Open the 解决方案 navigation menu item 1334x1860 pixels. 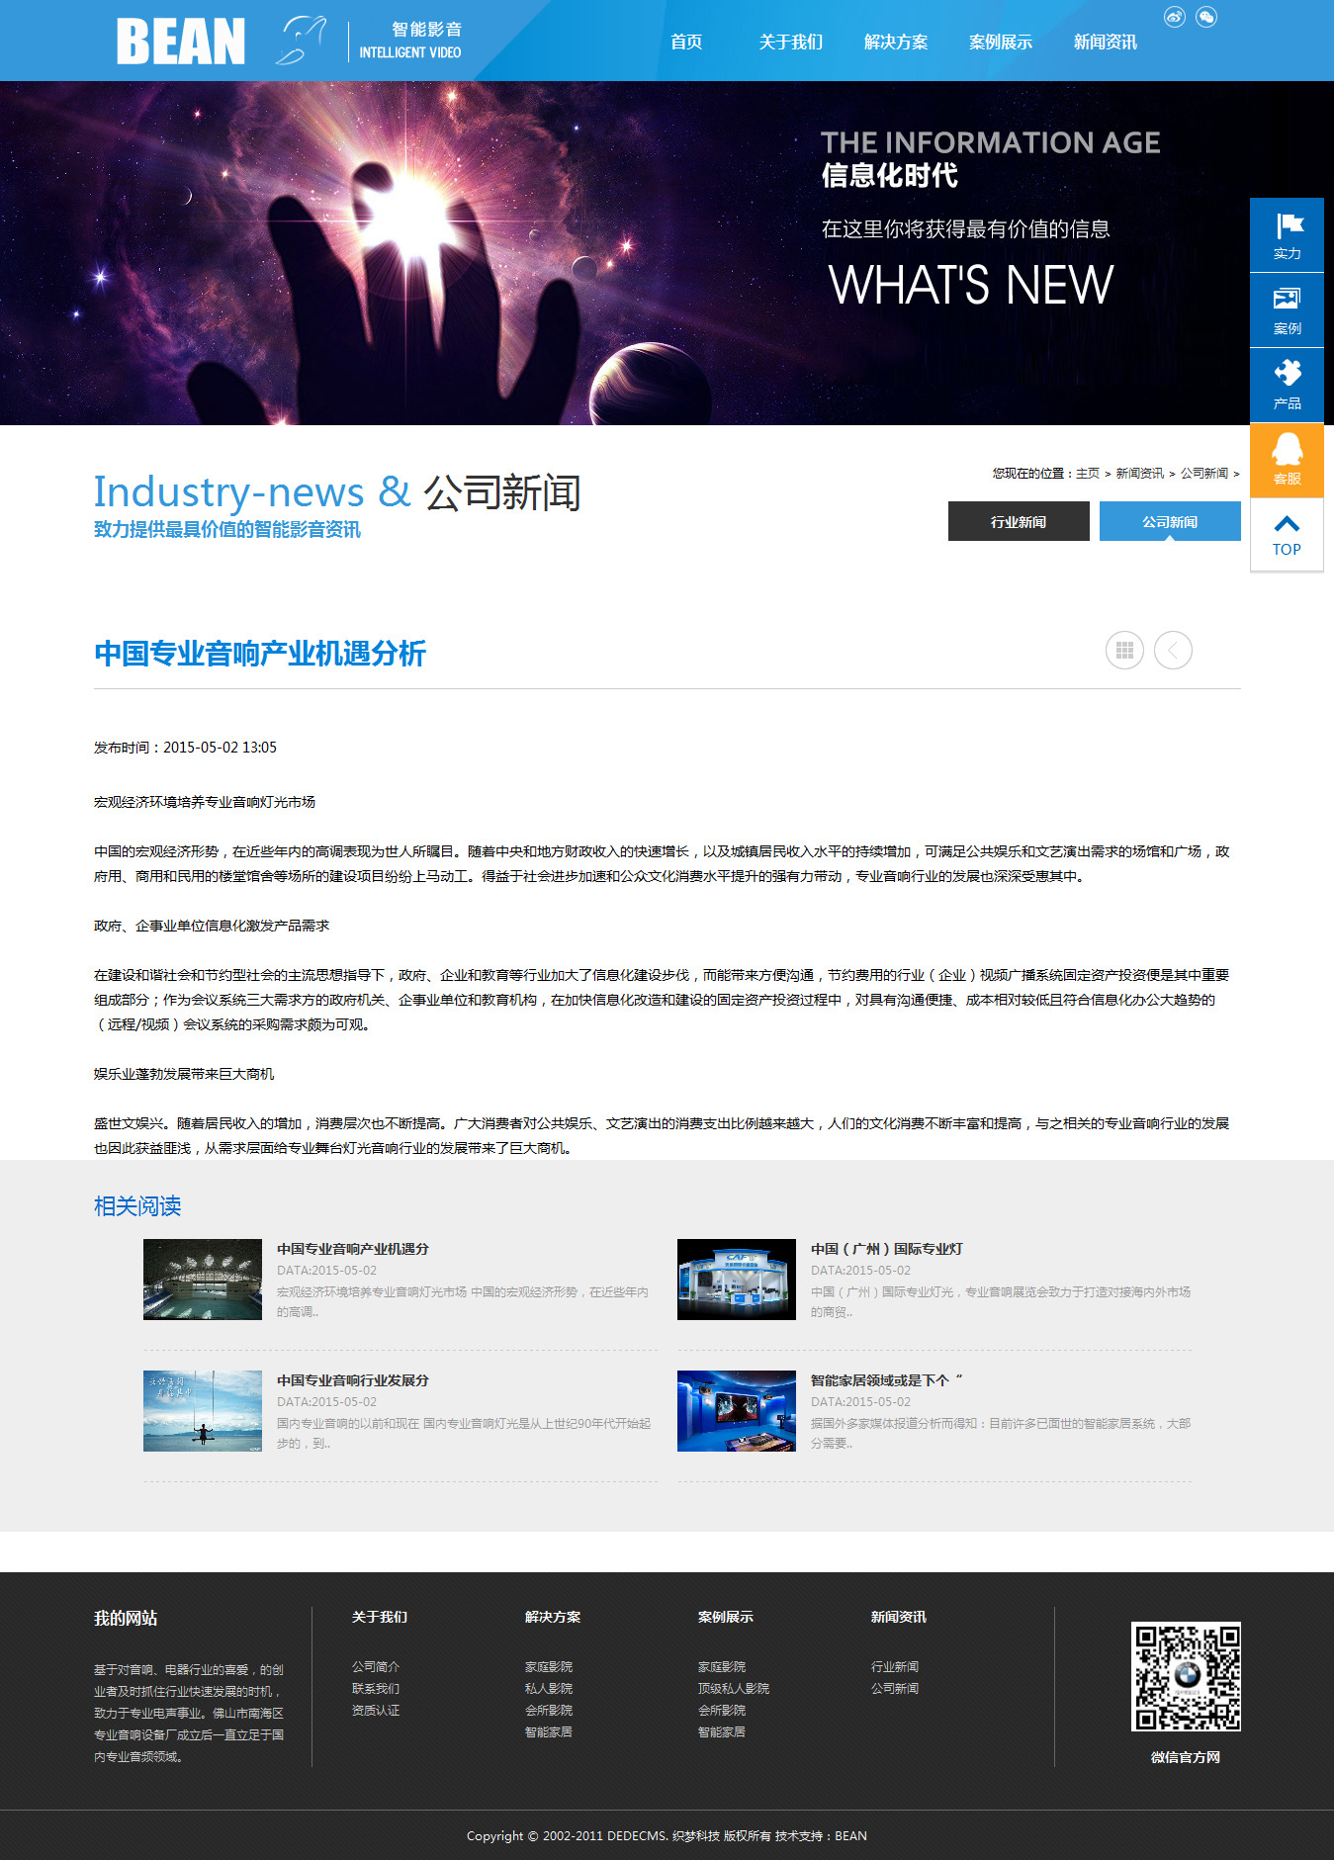(x=895, y=42)
